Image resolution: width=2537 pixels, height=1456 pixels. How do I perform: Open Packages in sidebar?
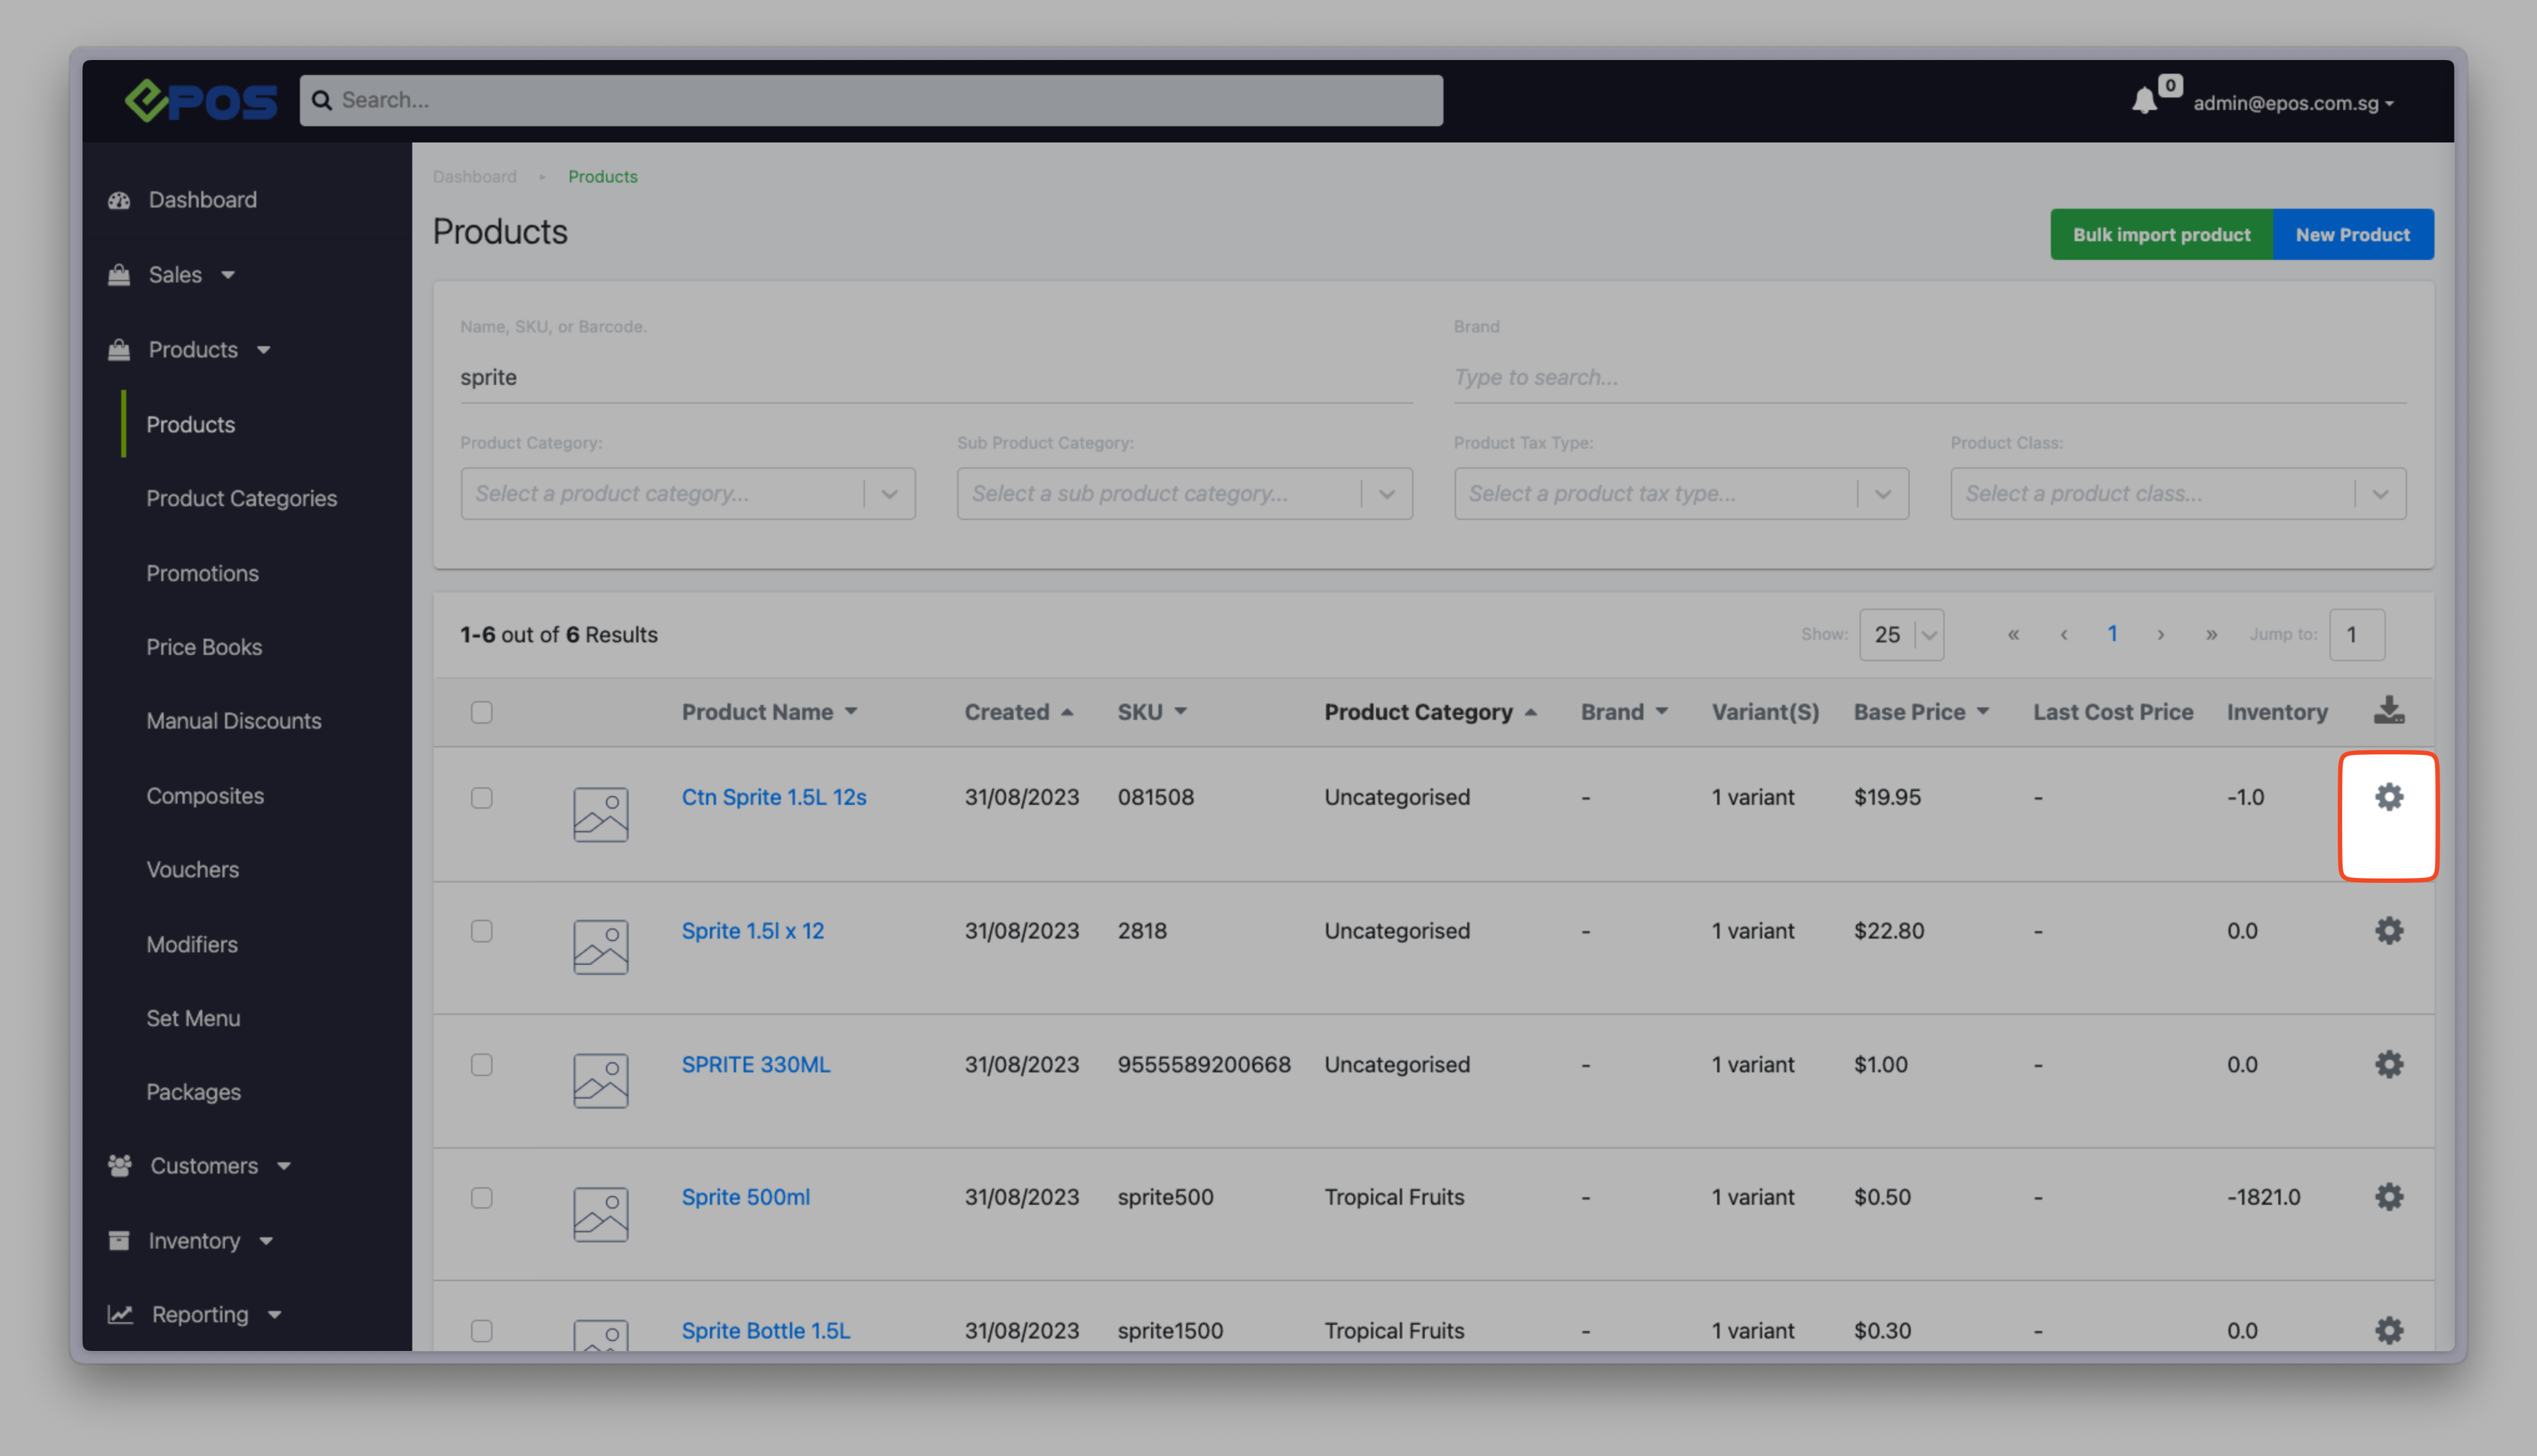pos(194,1092)
